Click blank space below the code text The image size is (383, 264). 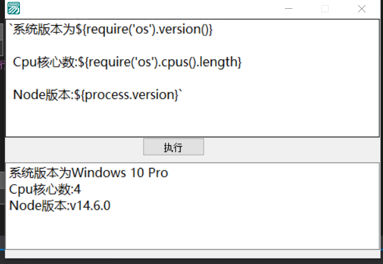192,120
